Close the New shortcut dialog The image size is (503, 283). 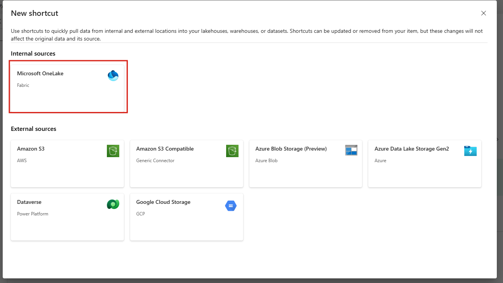[x=484, y=13]
